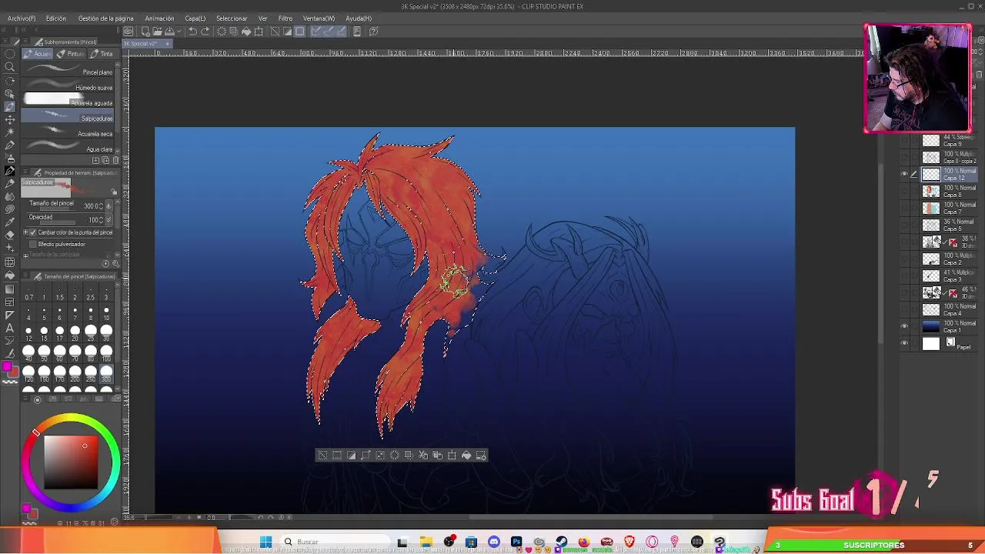Delete sub tool with trash icon
Image resolution: width=985 pixels, height=554 pixels.
(115, 160)
